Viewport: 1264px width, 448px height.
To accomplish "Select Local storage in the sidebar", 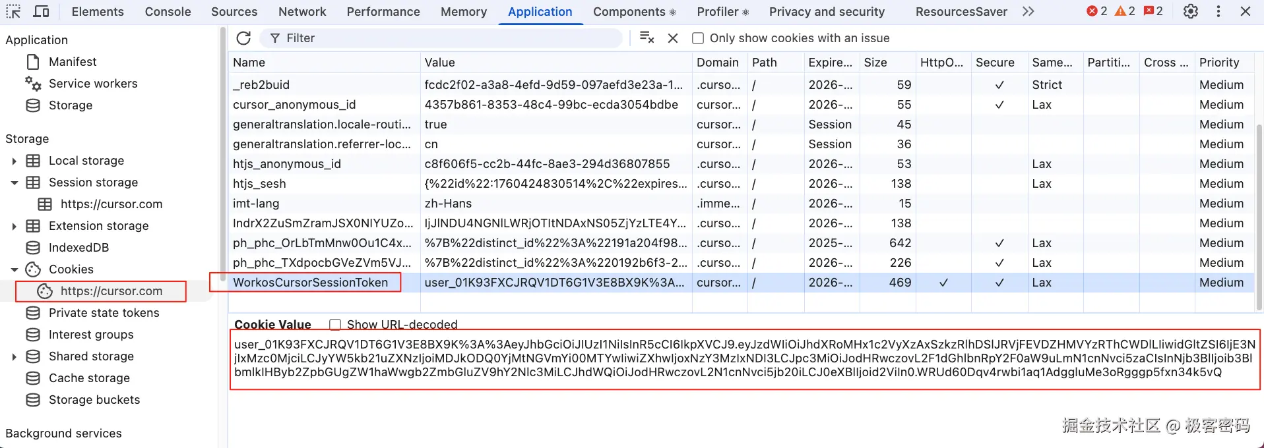I will 86,161.
